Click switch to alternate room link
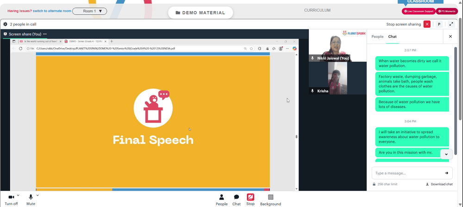Viewport: 463px width, 207px height. (x=52, y=11)
